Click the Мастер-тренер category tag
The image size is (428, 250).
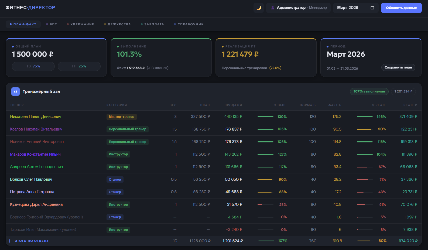[x=122, y=117]
